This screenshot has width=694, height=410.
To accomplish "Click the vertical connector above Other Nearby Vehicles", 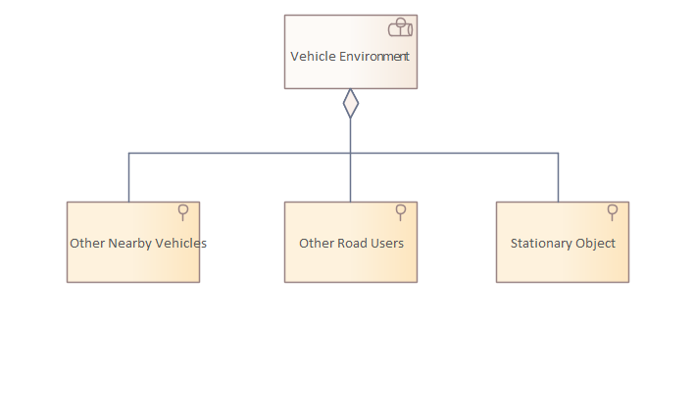I will click(129, 178).
